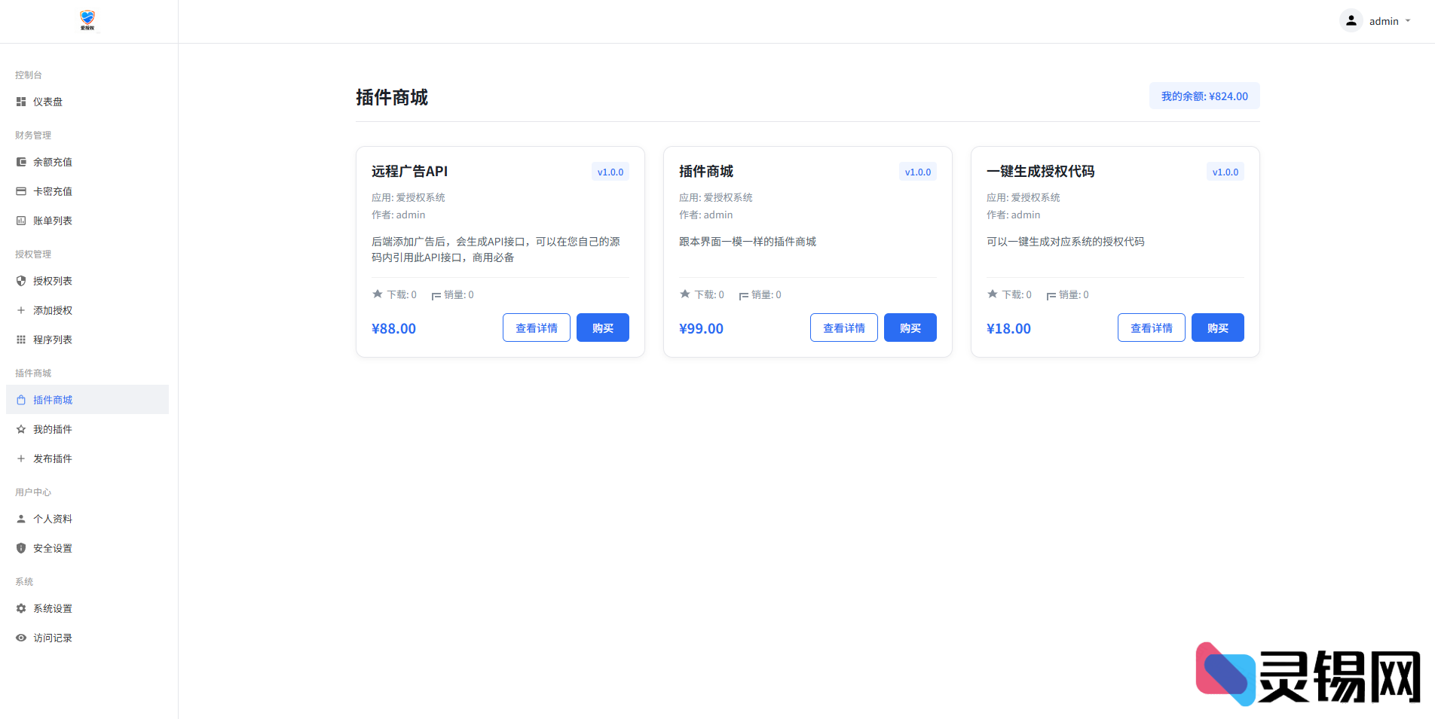1435x719 pixels.
Task: Open the 我的余额 balance badge
Action: 1204,96
